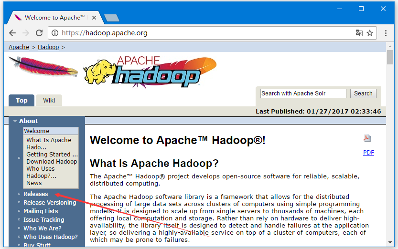Open the Hadoop breadcrumb link

(x=48, y=47)
